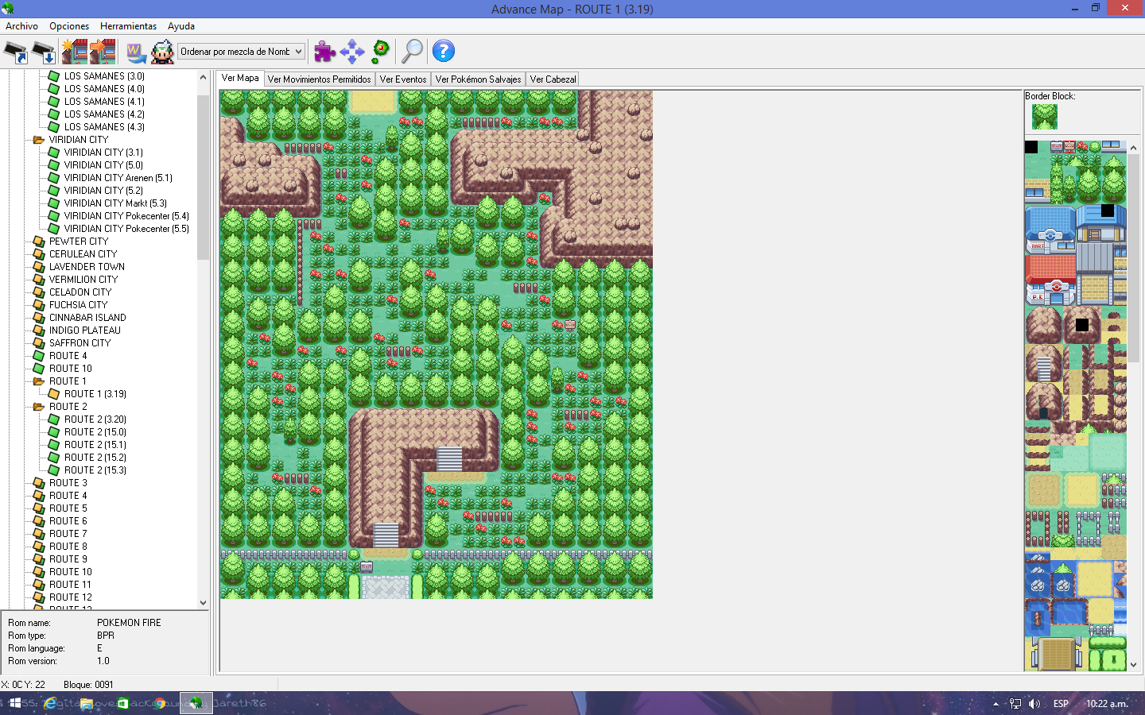This screenshot has height=715, width=1145.
Task: Click the house icon with orange arrow
Action: [103, 52]
